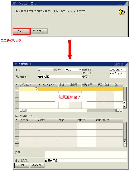Click the 伝票日付 date field
The image size is (131, 171).
pos(118,73)
